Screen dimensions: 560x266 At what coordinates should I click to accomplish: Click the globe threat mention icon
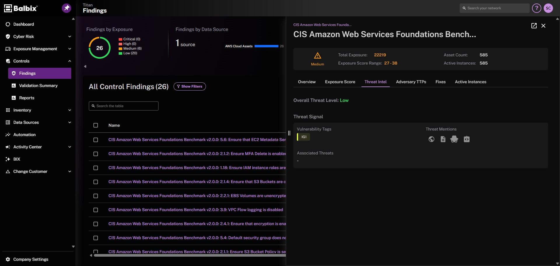[431, 139]
